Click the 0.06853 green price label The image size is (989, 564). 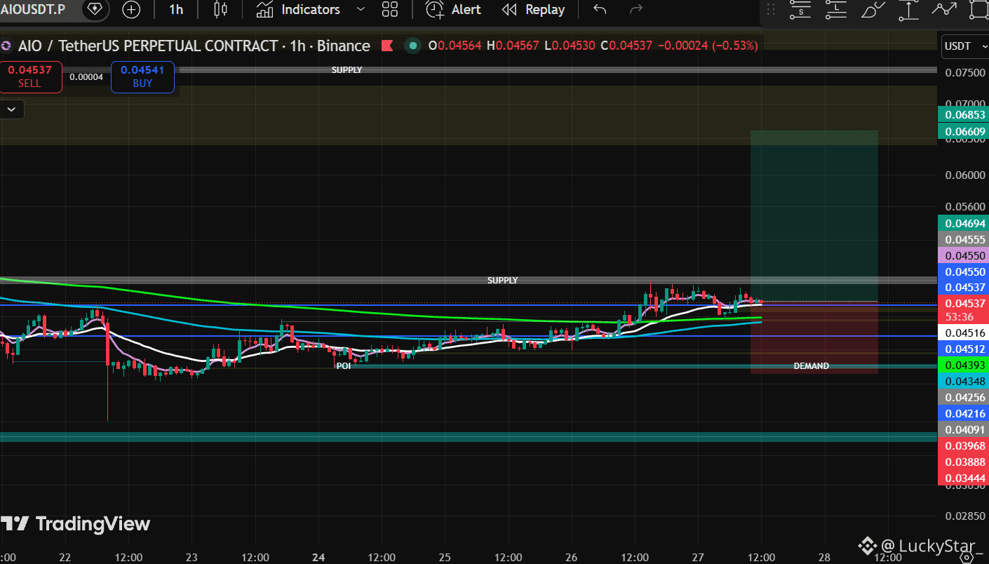tap(965, 114)
